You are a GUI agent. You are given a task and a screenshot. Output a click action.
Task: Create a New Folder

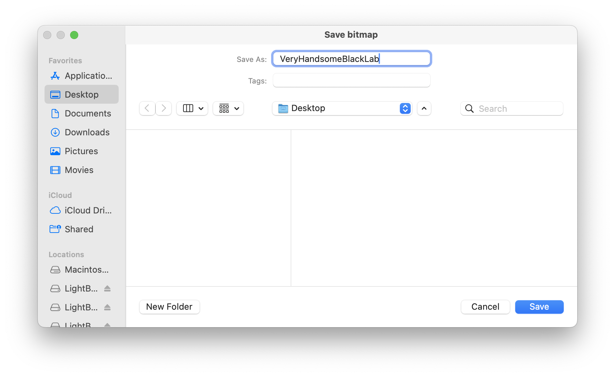pyautogui.click(x=169, y=307)
